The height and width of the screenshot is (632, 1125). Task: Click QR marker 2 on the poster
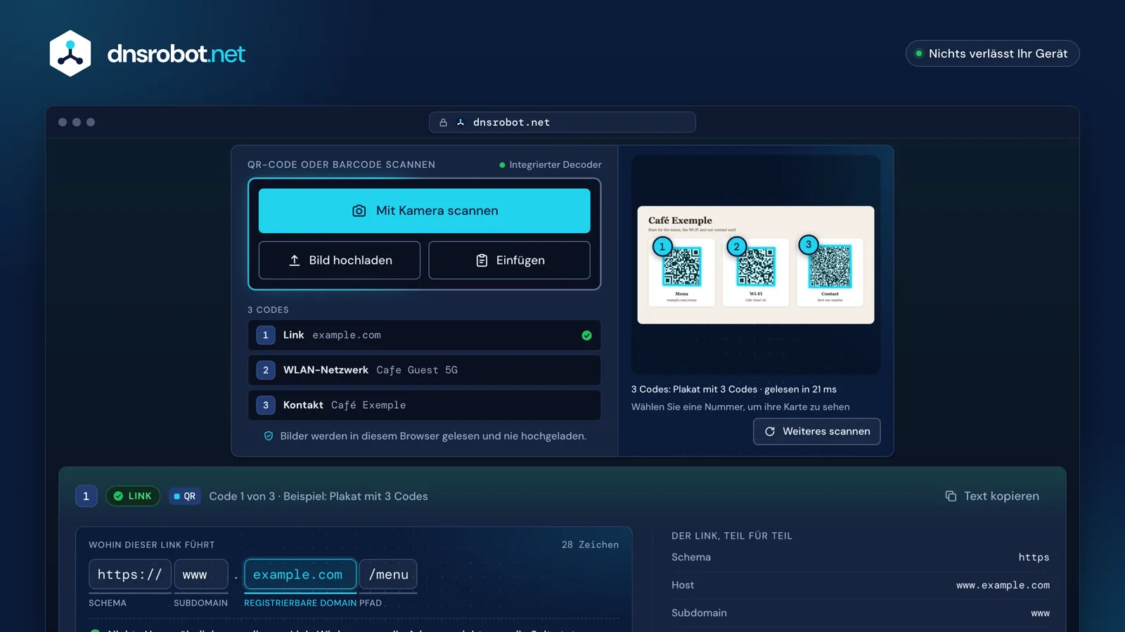tap(736, 246)
